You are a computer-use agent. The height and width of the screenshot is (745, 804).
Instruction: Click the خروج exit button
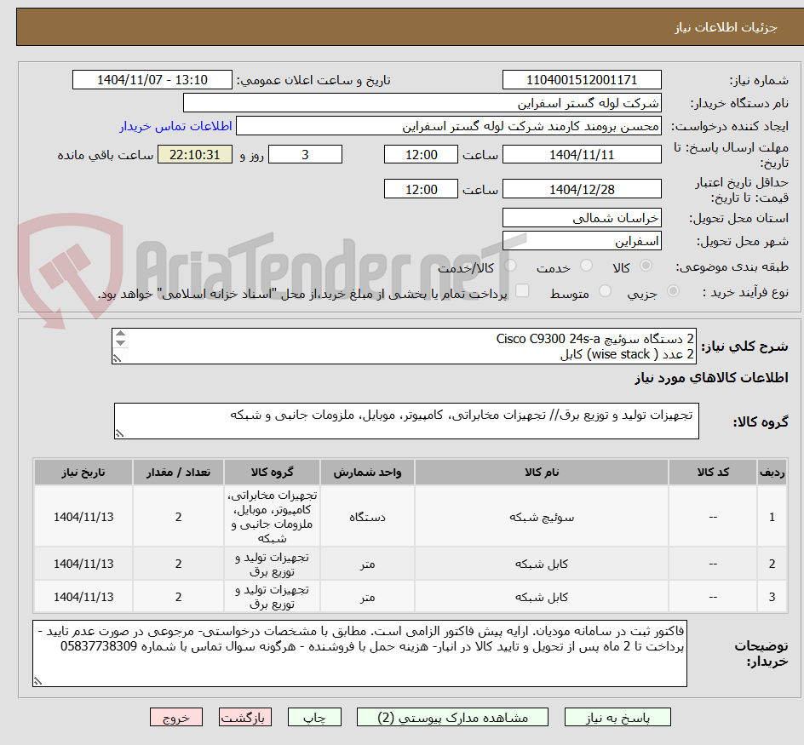coord(176,717)
